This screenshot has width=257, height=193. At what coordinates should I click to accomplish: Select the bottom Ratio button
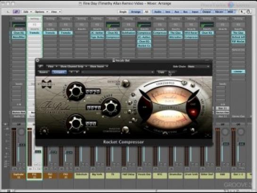pos(134,120)
